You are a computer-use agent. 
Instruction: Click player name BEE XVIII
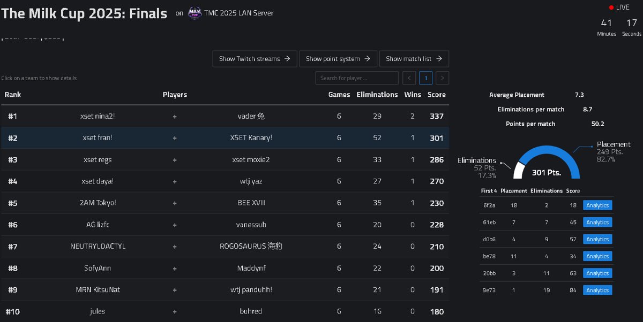pyautogui.click(x=251, y=203)
